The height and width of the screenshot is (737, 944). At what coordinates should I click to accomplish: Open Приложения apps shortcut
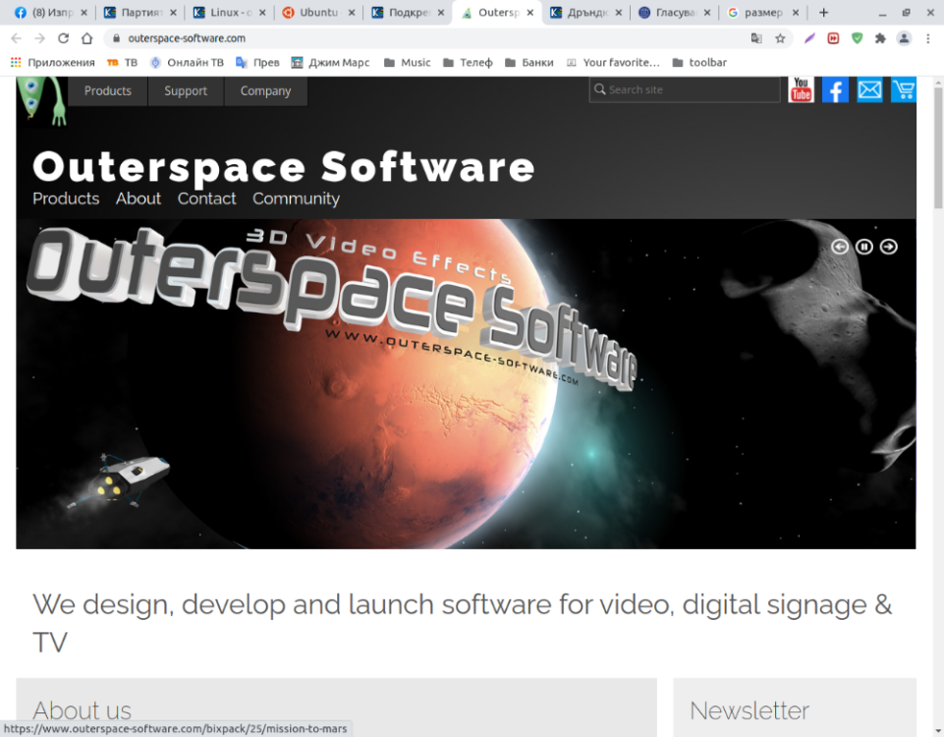click(52, 62)
